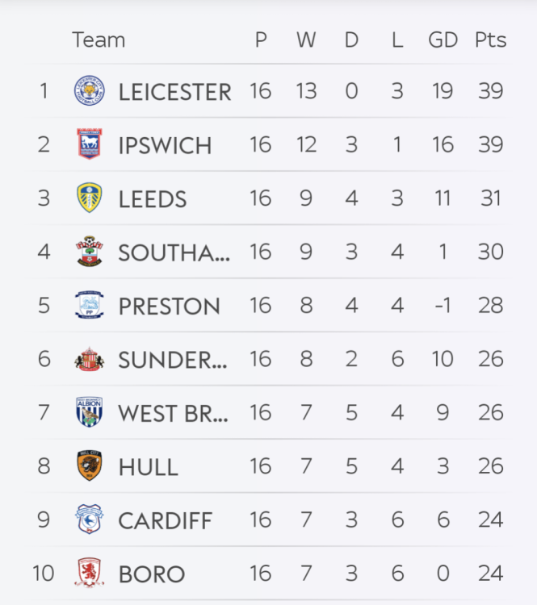Click the Southampton club crest
The height and width of the screenshot is (605, 537).
pyautogui.click(x=89, y=252)
